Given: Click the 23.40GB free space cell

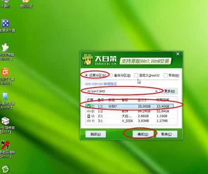Looking at the screenshot, I should 163,106.
